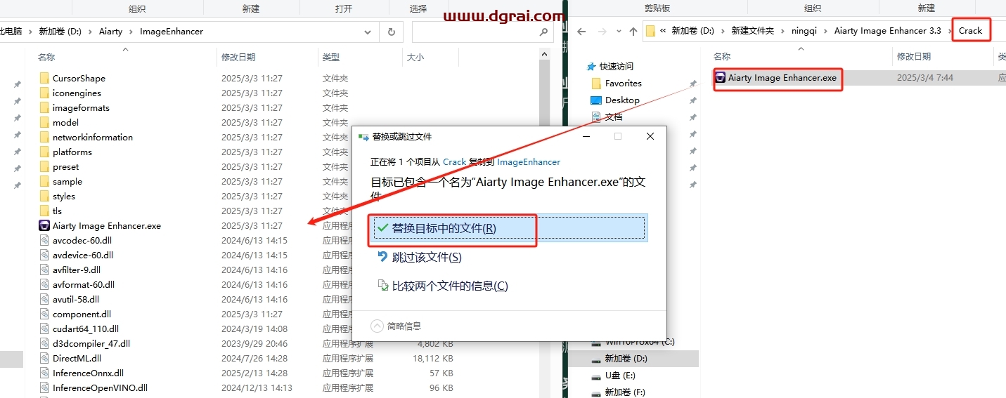
Task: Select d3dcompiler_47.dll file name
Action: [91, 344]
